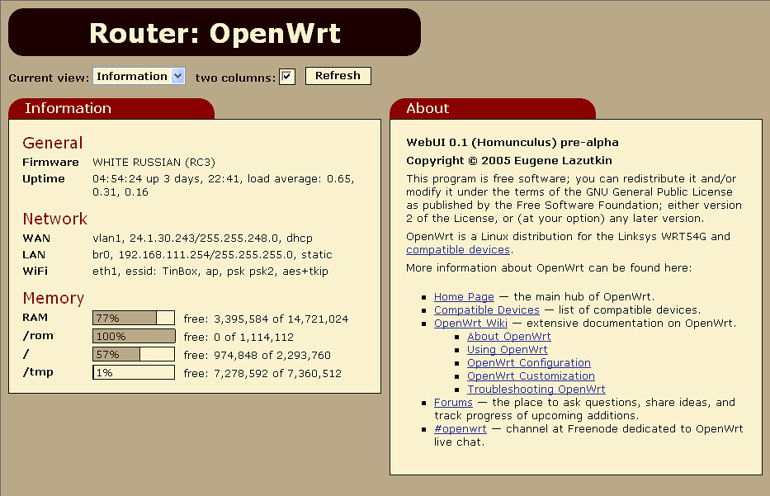This screenshot has height=496, width=770.
Task: Click the /tmp 1% usage bar
Action: point(134,372)
